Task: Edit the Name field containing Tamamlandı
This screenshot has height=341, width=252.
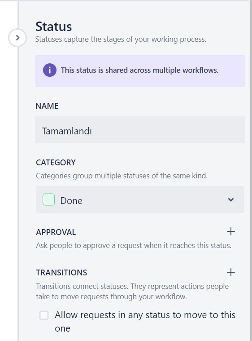Action: tap(140, 130)
